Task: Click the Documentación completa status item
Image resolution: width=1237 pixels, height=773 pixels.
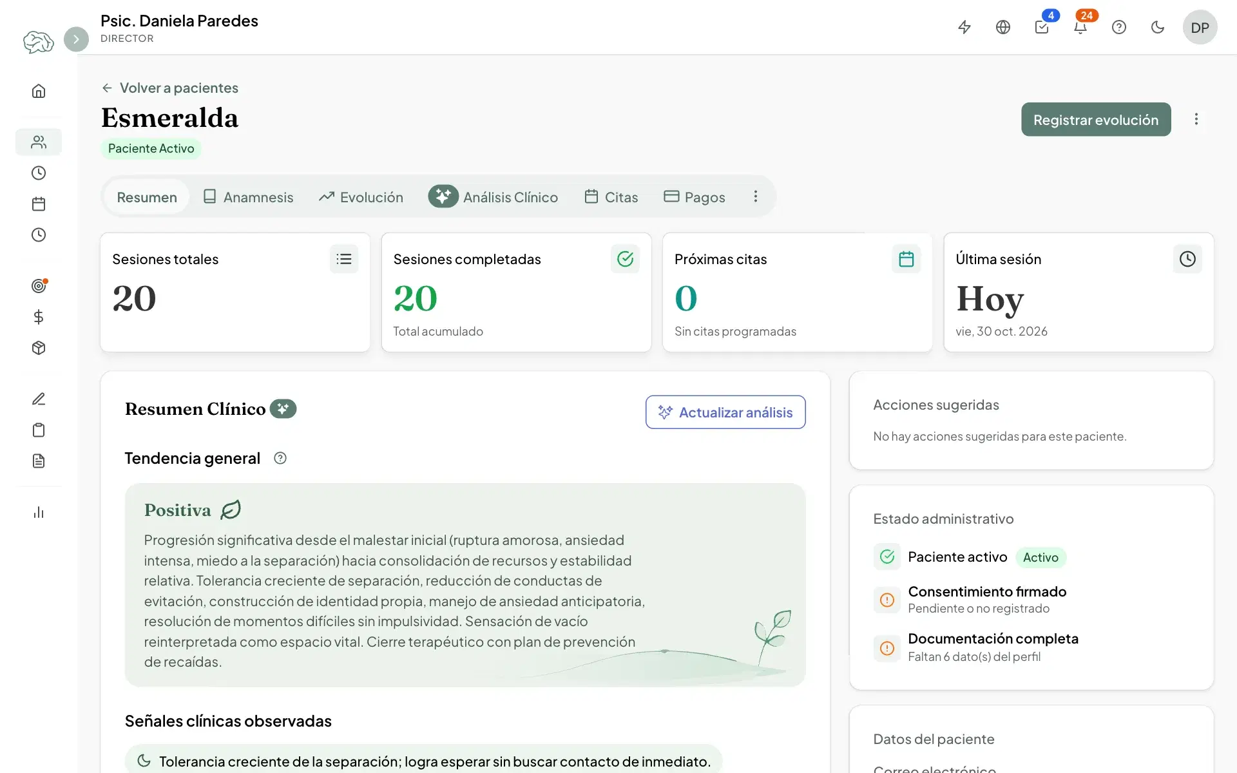Action: (x=976, y=647)
